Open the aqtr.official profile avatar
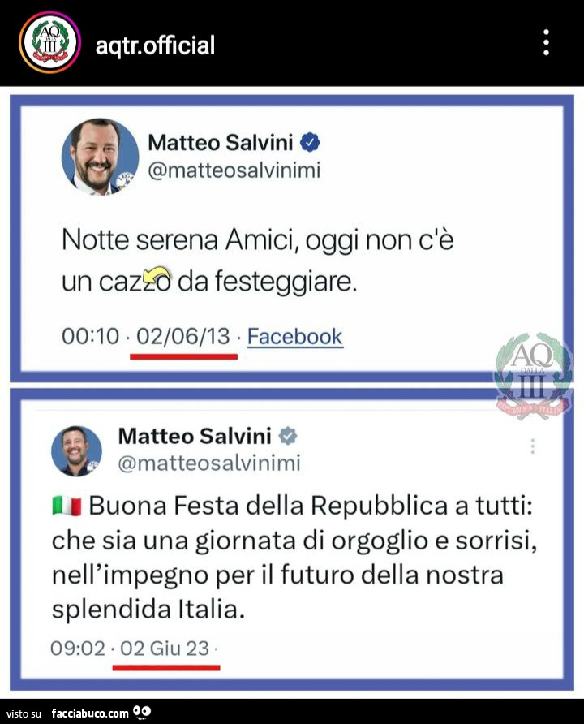The width and height of the screenshot is (584, 724). 49,42
